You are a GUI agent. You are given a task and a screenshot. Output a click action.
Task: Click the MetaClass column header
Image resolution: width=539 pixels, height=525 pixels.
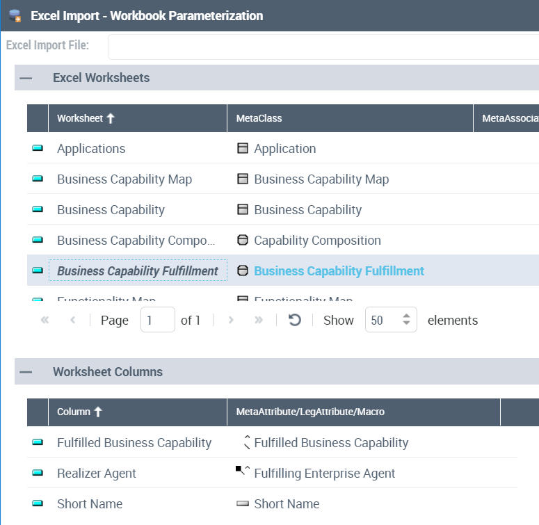point(259,119)
